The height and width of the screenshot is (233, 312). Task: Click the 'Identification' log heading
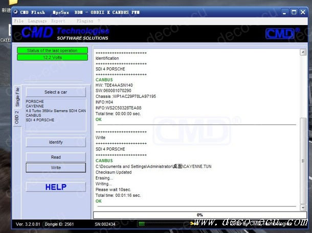tap(107, 58)
